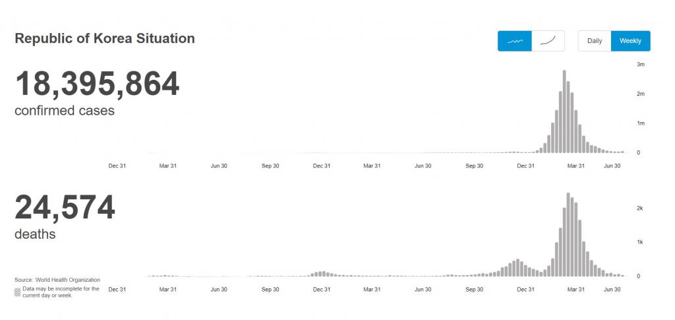The image size is (675, 320).
Task: Click the 2k label on the deaths axis
Action: [639, 208]
